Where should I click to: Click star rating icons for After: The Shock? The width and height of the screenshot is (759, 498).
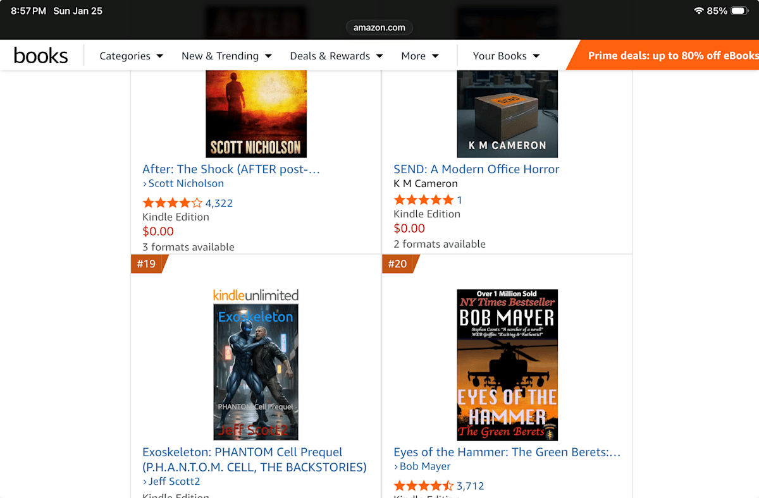coord(172,203)
